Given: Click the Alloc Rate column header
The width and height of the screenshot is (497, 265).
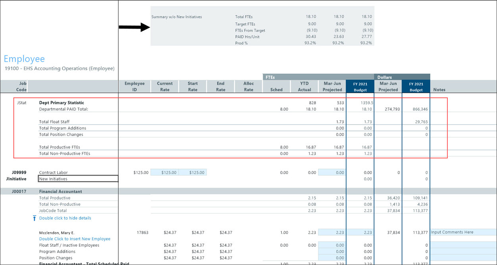Looking at the screenshot, I should pos(248,86).
